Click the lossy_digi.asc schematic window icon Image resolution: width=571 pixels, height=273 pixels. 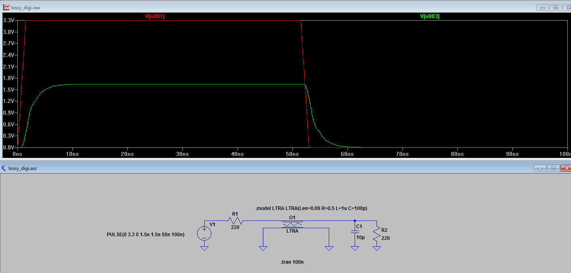click(4, 168)
